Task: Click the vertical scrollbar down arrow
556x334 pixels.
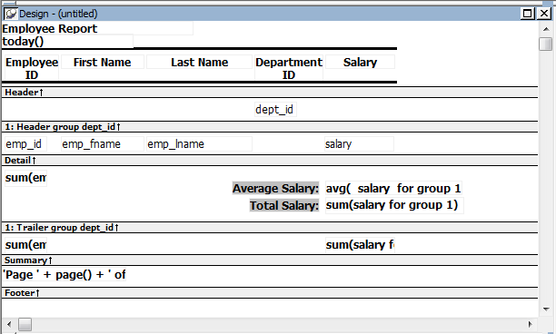Action: coord(546,309)
